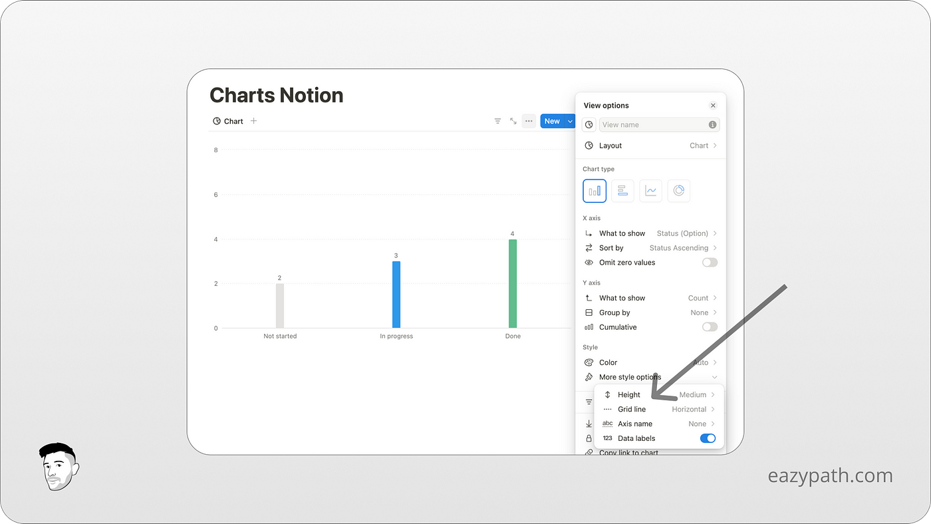
Task: Click the plus icon beside Chart tab
Action: click(x=253, y=121)
